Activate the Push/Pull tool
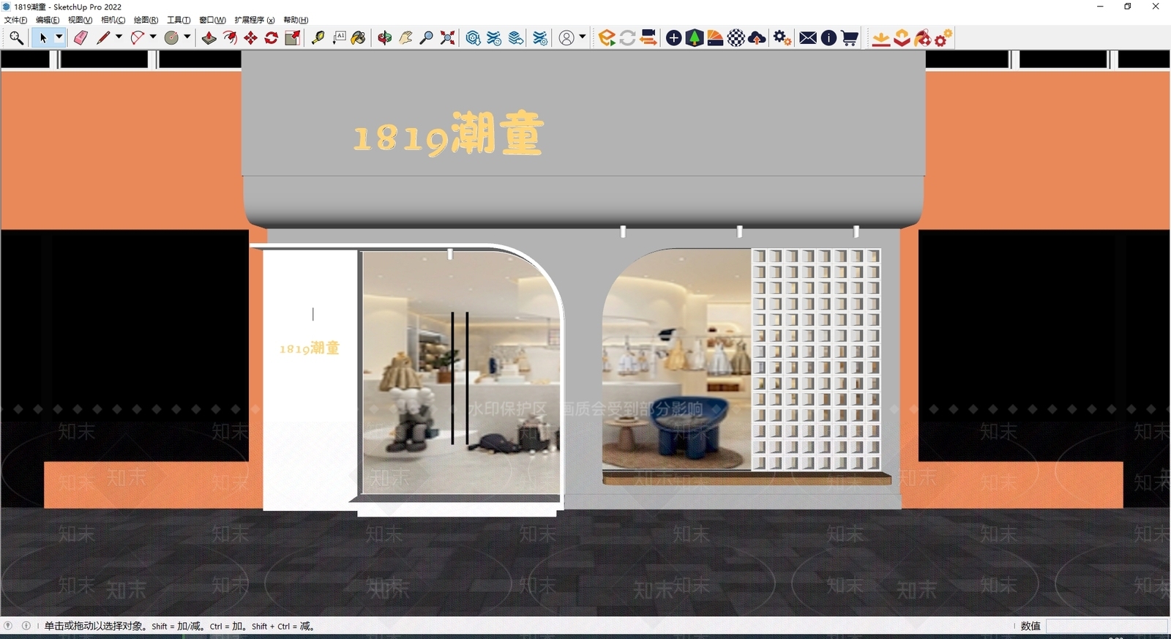The height and width of the screenshot is (639, 1171). (209, 38)
